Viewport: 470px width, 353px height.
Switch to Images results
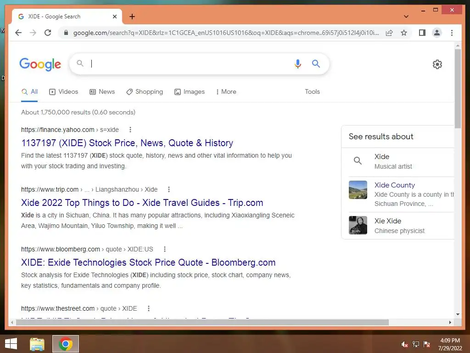coord(190,92)
